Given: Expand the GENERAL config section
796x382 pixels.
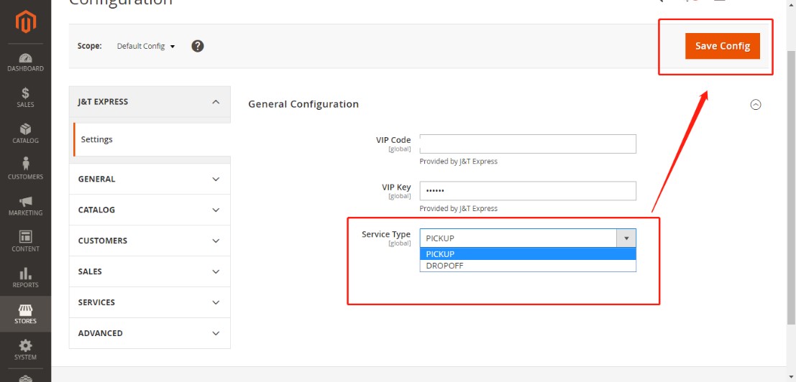Looking at the screenshot, I should tap(150, 180).
